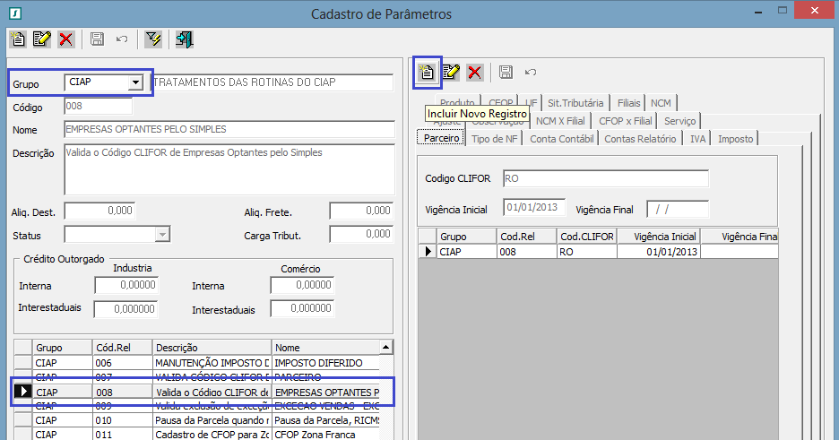Open the Imposto tab
839x440 pixels.
point(735,138)
